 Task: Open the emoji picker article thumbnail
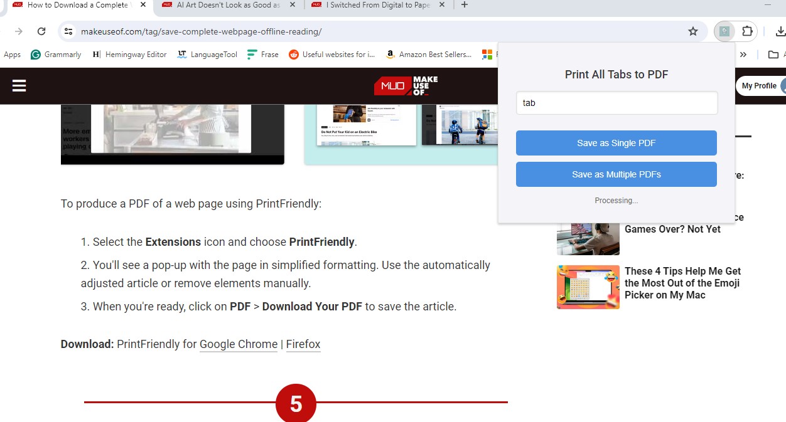588,287
